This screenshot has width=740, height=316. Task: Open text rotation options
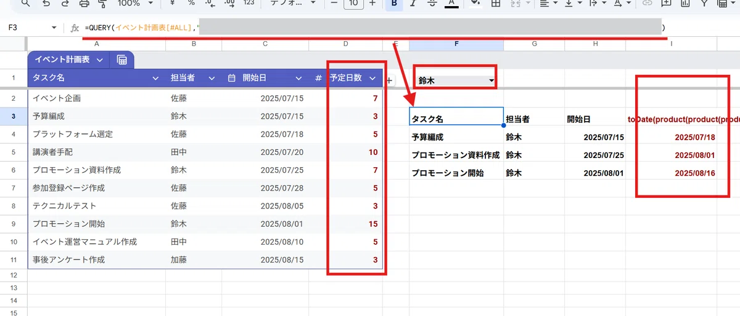click(x=622, y=3)
